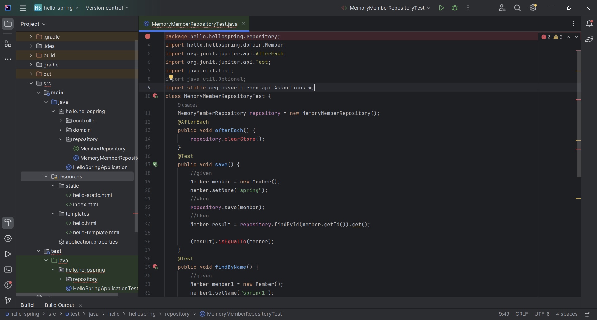This screenshot has width=597, height=320.
Task: Select MemberRepository interface in tree
Action: tap(99, 149)
